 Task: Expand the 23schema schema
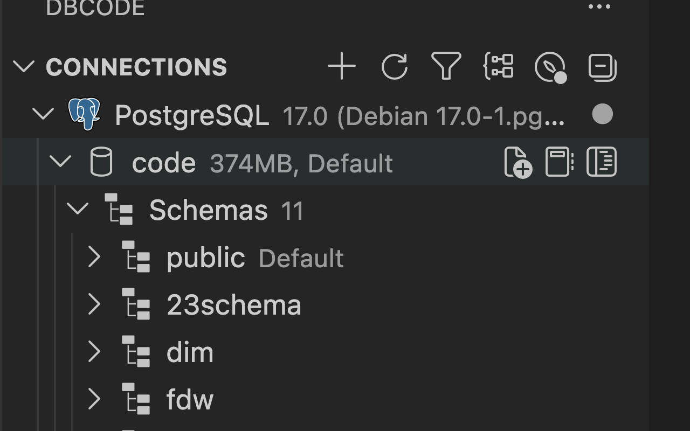pos(95,304)
